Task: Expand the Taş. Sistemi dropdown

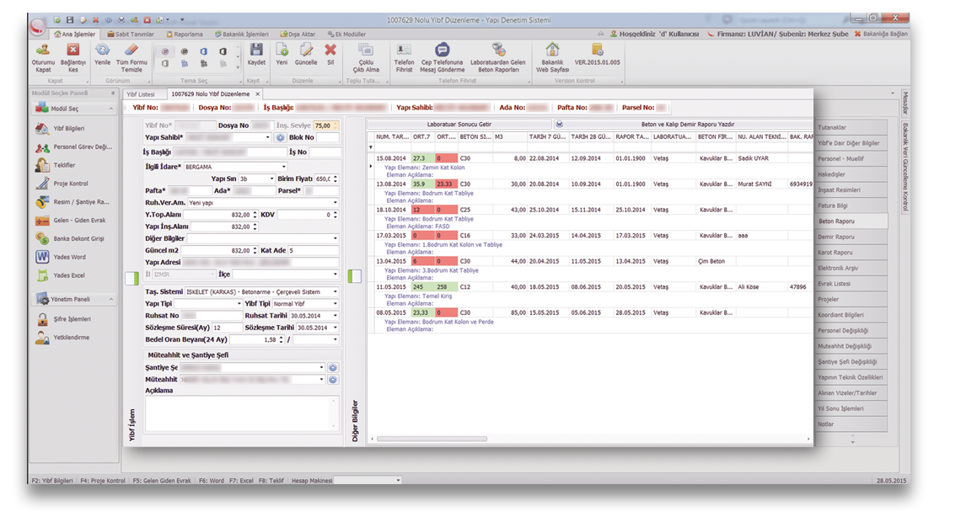Action: click(336, 291)
